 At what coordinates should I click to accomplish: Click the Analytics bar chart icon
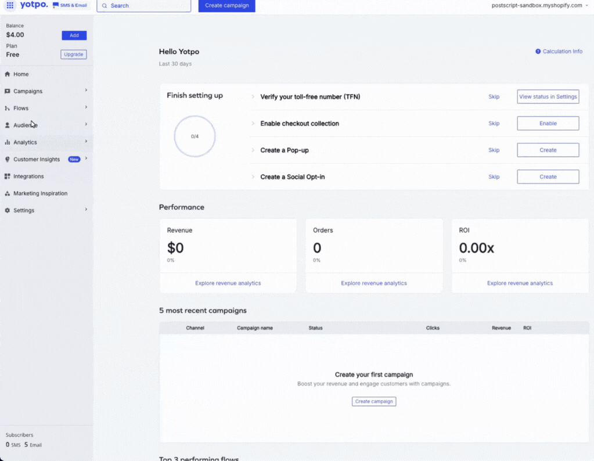click(8, 142)
